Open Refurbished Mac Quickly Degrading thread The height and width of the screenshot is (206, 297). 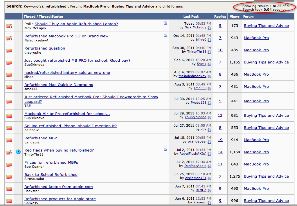pyautogui.click(x=59, y=85)
